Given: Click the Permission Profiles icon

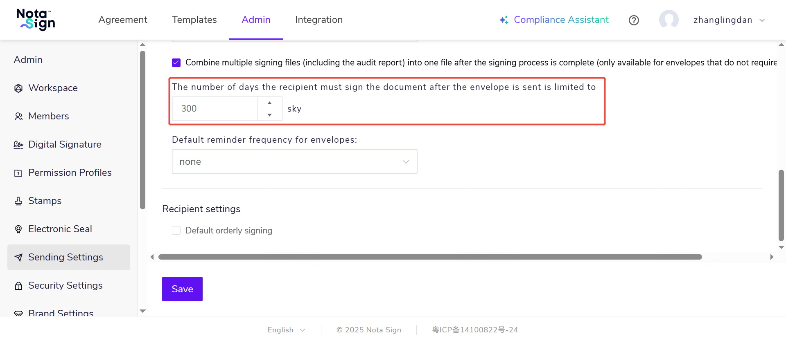Looking at the screenshot, I should tap(18, 173).
